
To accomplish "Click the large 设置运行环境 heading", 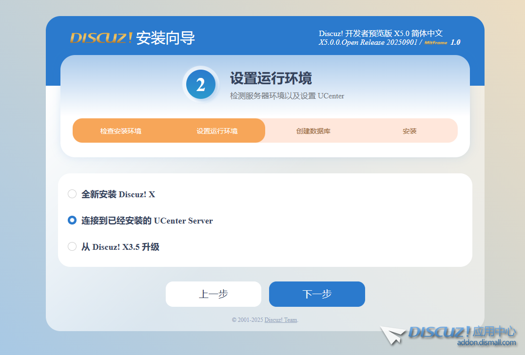I will pos(271,78).
